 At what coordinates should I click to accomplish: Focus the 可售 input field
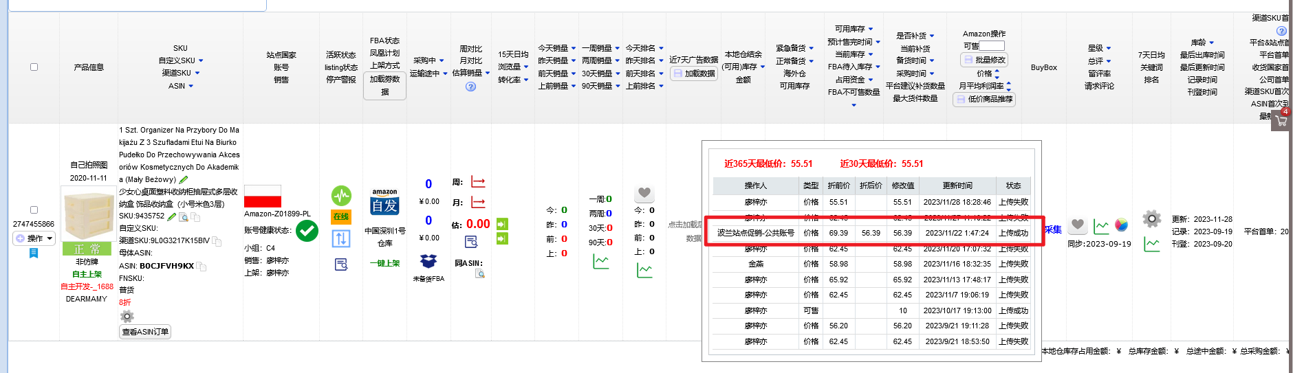pos(992,46)
